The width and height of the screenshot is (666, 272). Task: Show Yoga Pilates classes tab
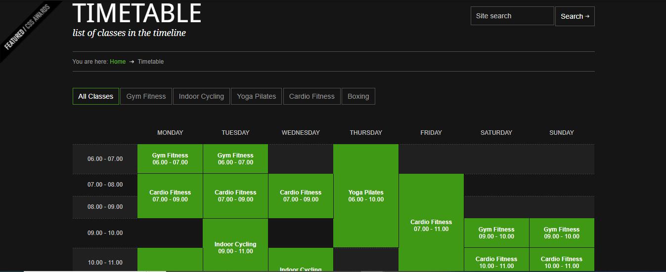(256, 96)
